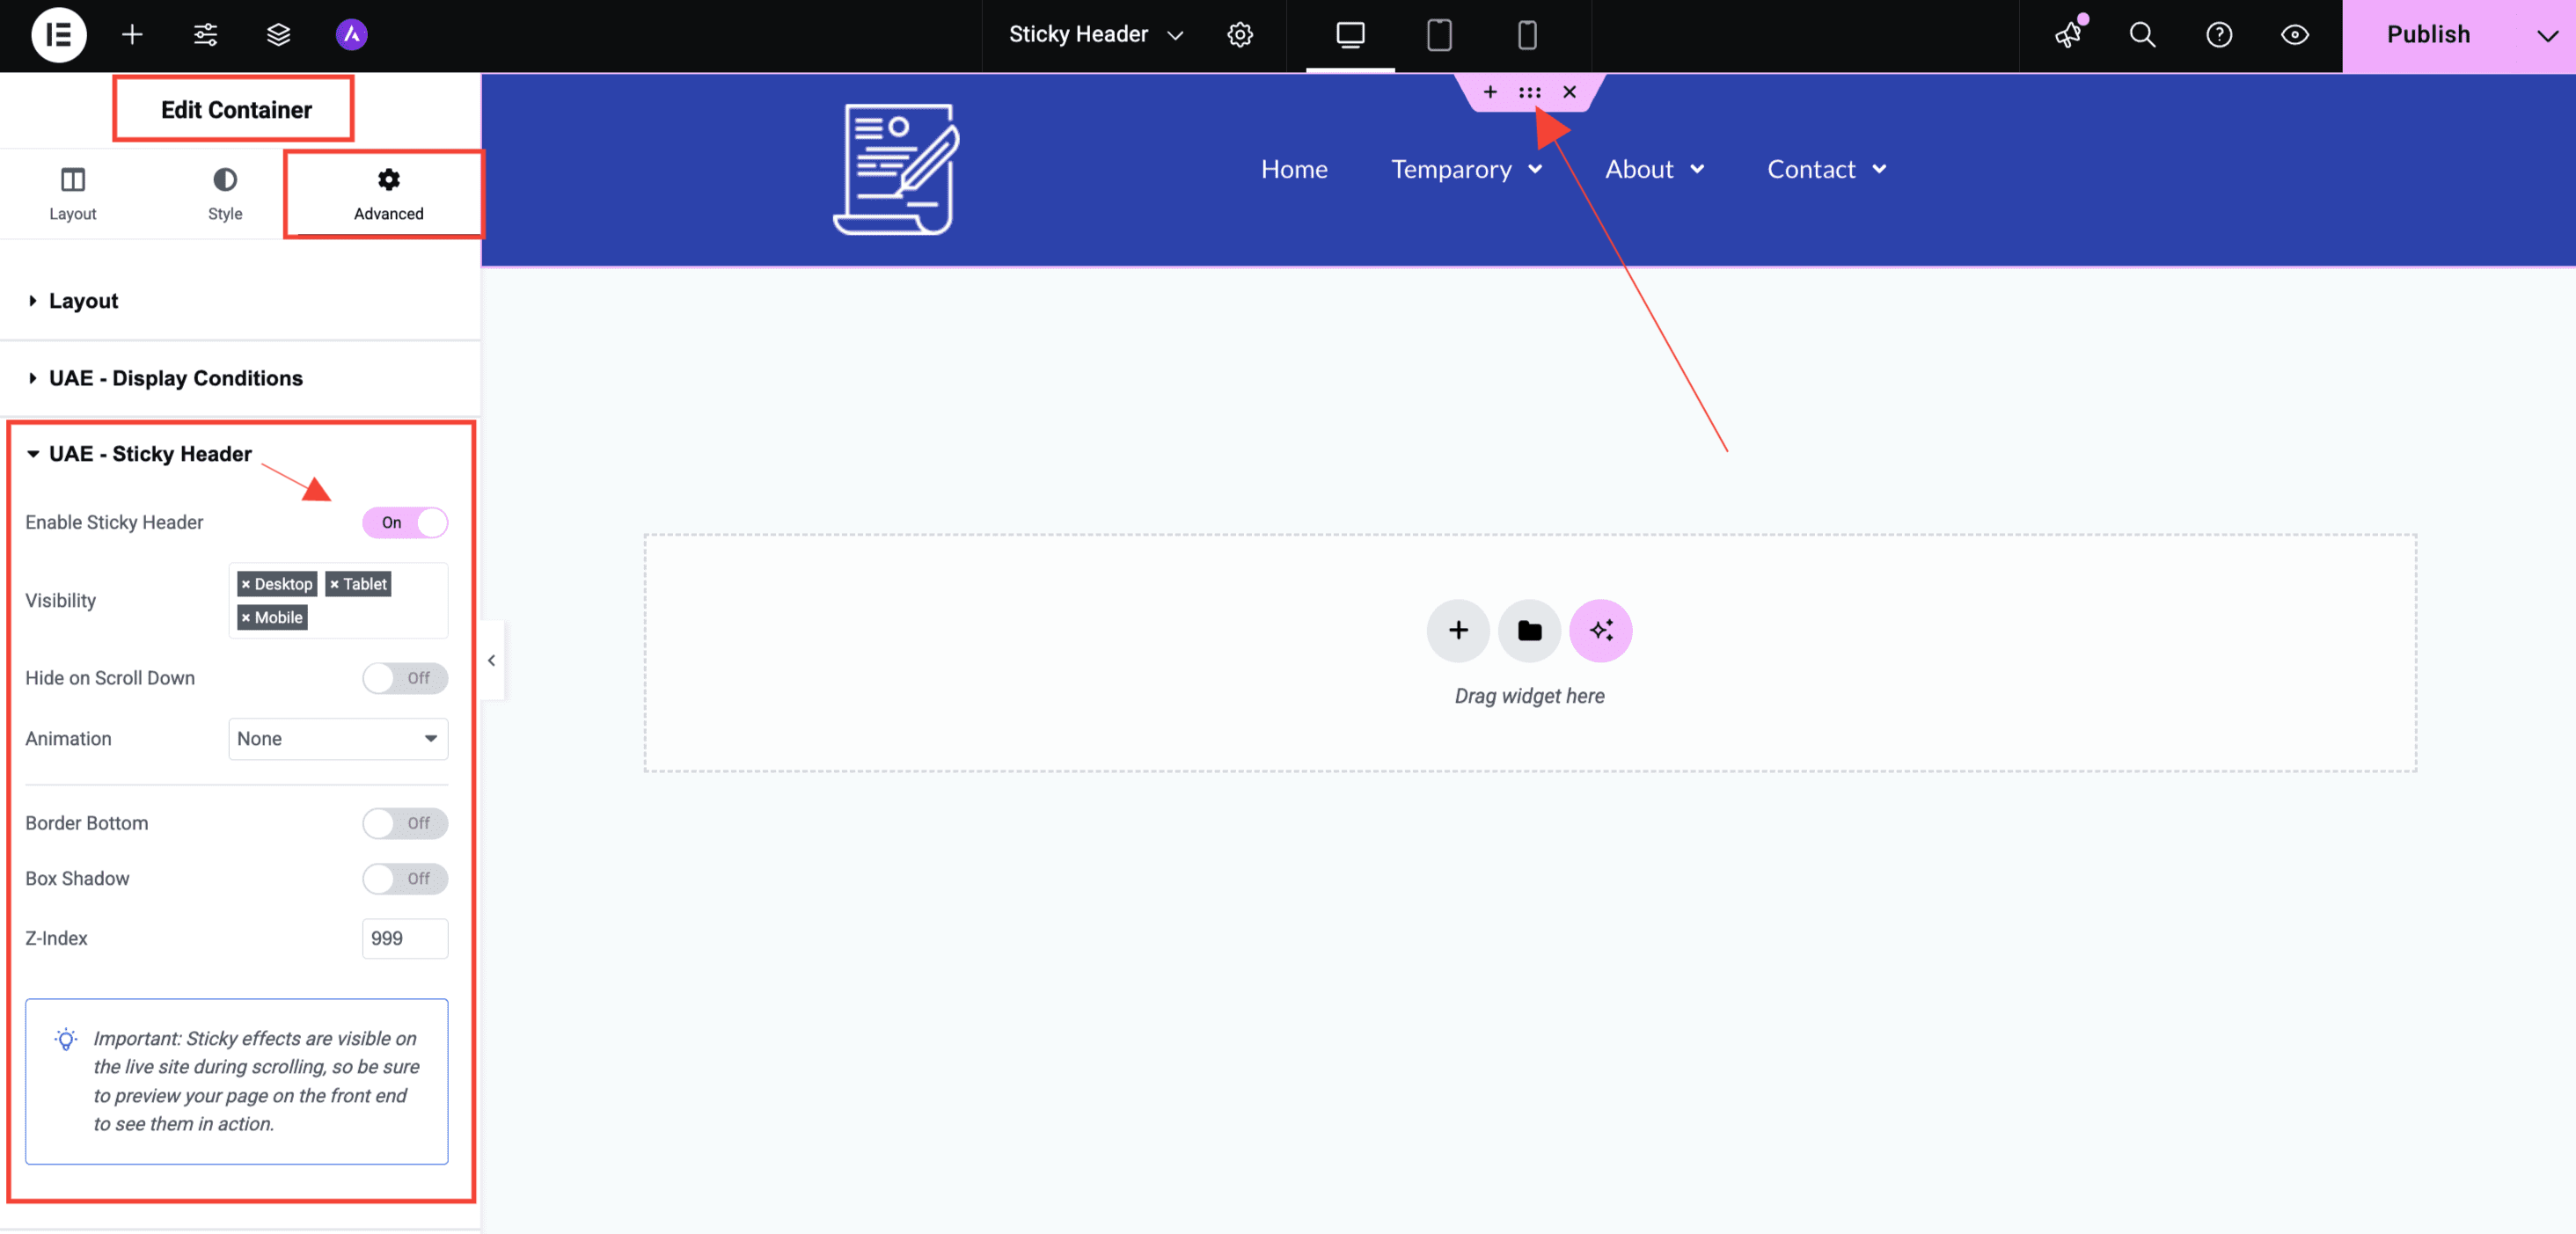Click the purple Astra icon

pyautogui.click(x=351, y=35)
